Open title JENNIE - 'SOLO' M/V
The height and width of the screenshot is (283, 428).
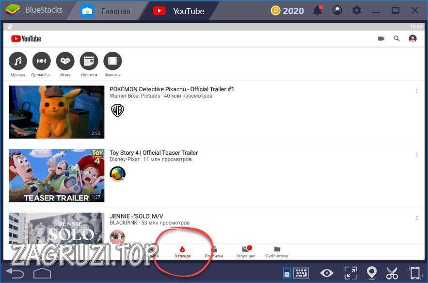point(136,216)
